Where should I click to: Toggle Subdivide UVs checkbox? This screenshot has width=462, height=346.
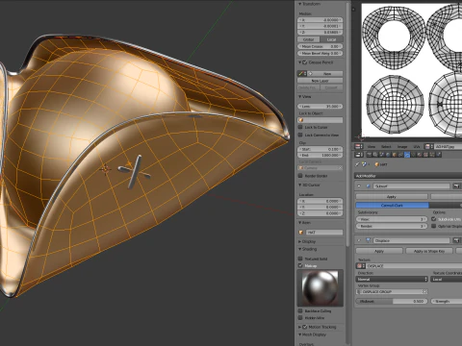pyautogui.click(x=434, y=219)
